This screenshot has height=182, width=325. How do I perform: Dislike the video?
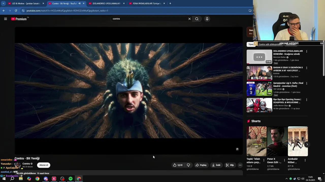(x=188, y=165)
